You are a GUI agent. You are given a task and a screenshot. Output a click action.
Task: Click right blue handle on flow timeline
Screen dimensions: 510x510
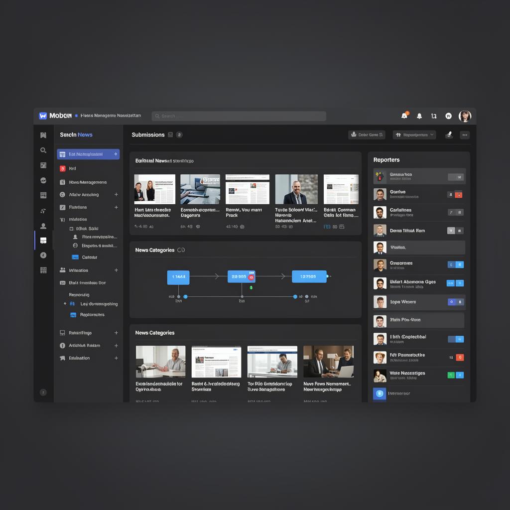pos(295,297)
